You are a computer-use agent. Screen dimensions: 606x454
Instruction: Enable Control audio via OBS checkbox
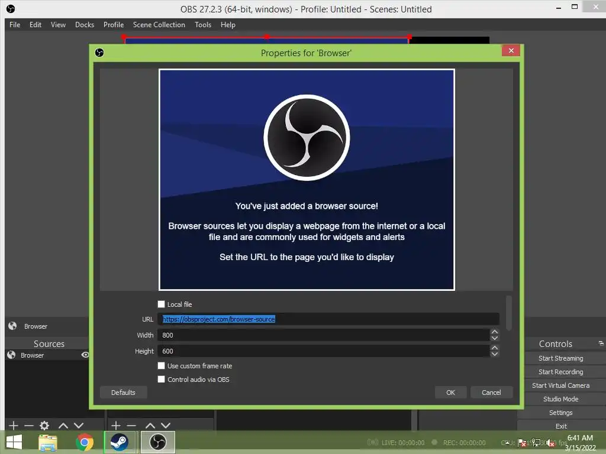161,379
